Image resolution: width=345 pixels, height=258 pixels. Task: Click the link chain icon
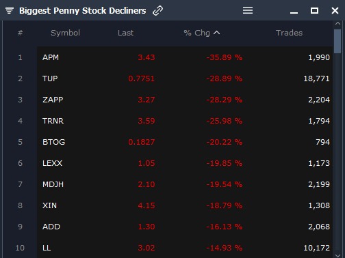coord(157,10)
